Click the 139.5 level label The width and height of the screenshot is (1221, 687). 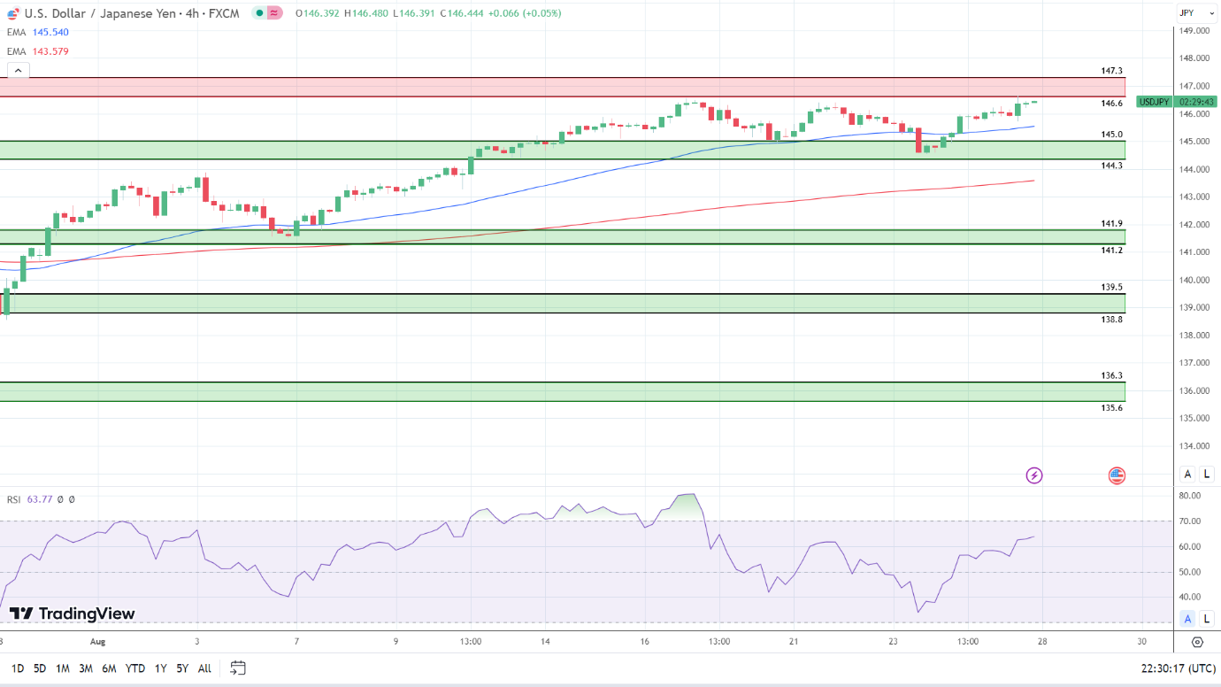[1111, 288]
